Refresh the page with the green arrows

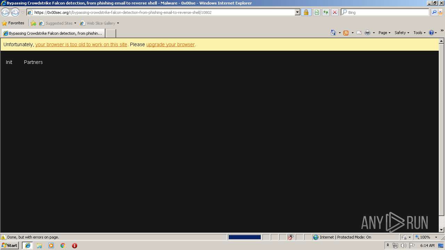tap(326, 12)
